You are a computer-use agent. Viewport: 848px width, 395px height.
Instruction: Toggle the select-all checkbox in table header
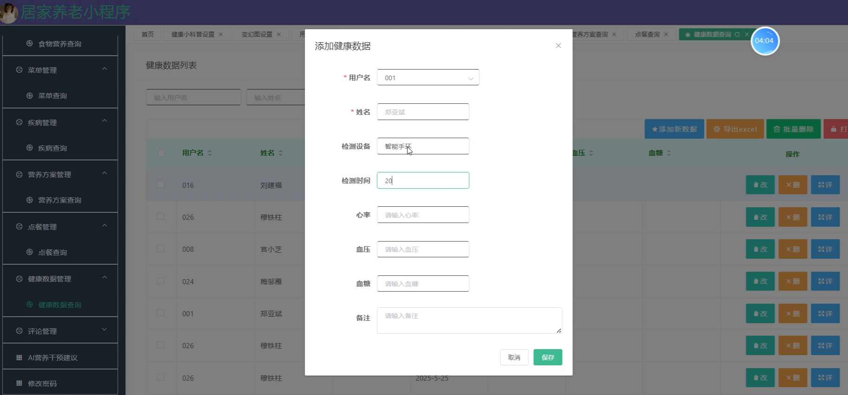pyautogui.click(x=161, y=153)
